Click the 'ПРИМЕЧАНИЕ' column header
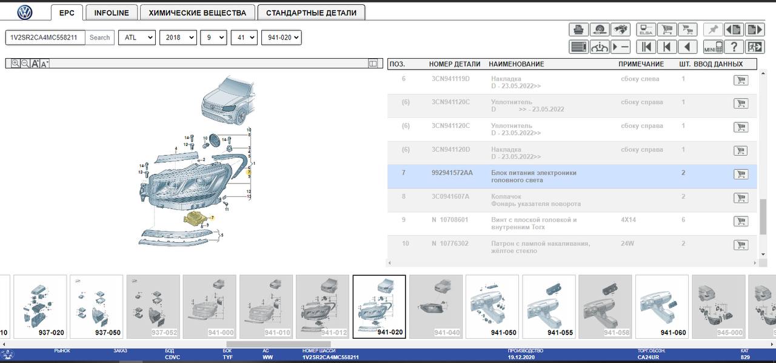776x363 pixels. [x=641, y=64]
